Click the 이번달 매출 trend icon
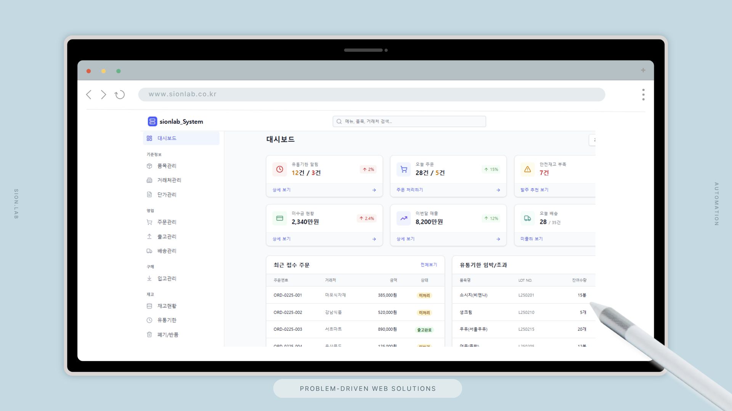The height and width of the screenshot is (411, 732). (x=404, y=218)
